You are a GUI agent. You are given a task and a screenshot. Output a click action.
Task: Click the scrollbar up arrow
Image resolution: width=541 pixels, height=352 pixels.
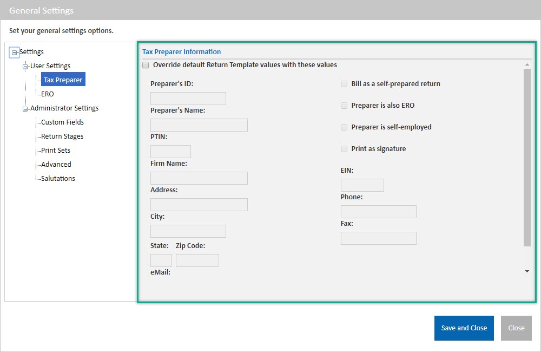527,64
